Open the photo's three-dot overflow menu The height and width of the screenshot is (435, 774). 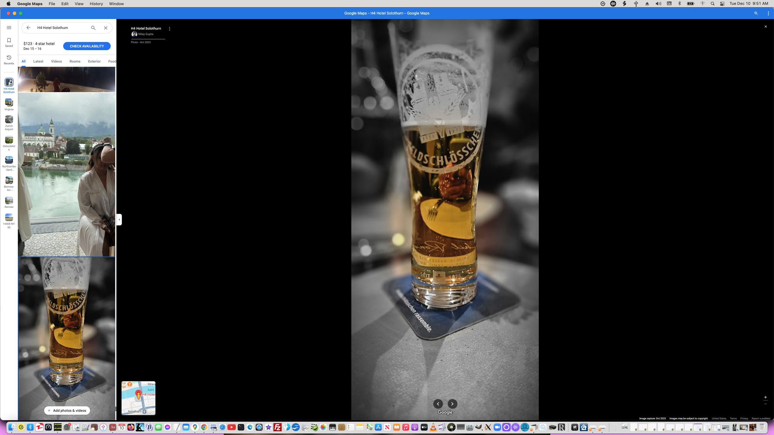coord(169,29)
